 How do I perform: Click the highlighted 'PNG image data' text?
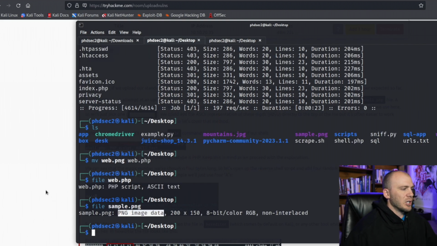pos(141,213)
